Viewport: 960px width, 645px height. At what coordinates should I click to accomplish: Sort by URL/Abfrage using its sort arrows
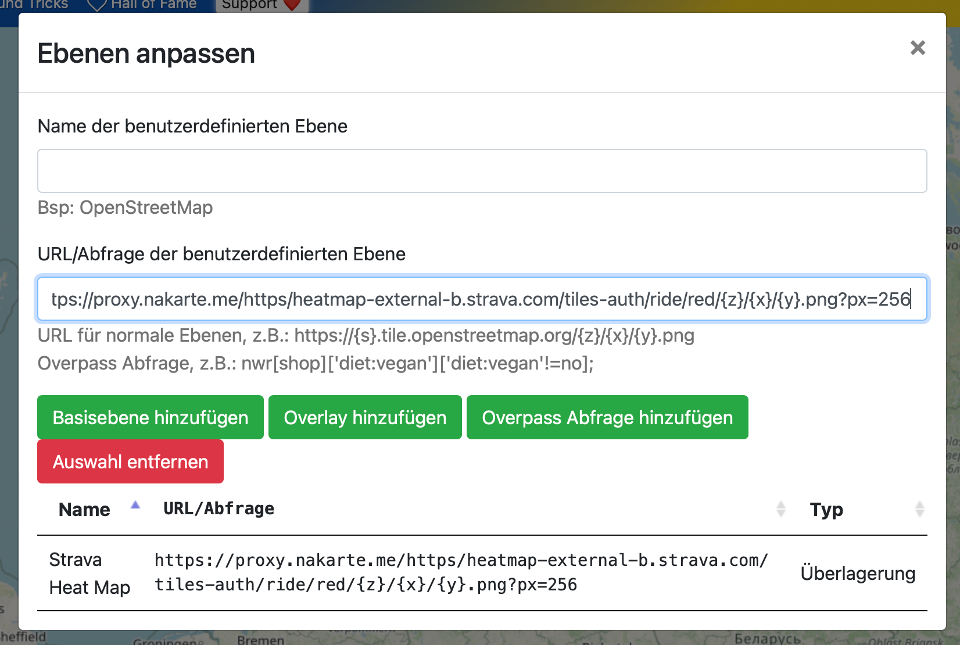coord(780,510)
